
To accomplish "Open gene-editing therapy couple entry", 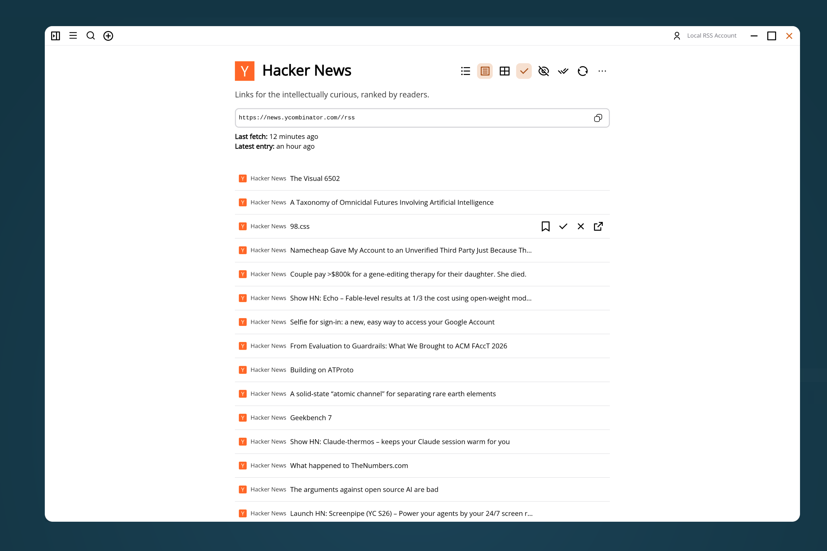I will tap(422, 274).
